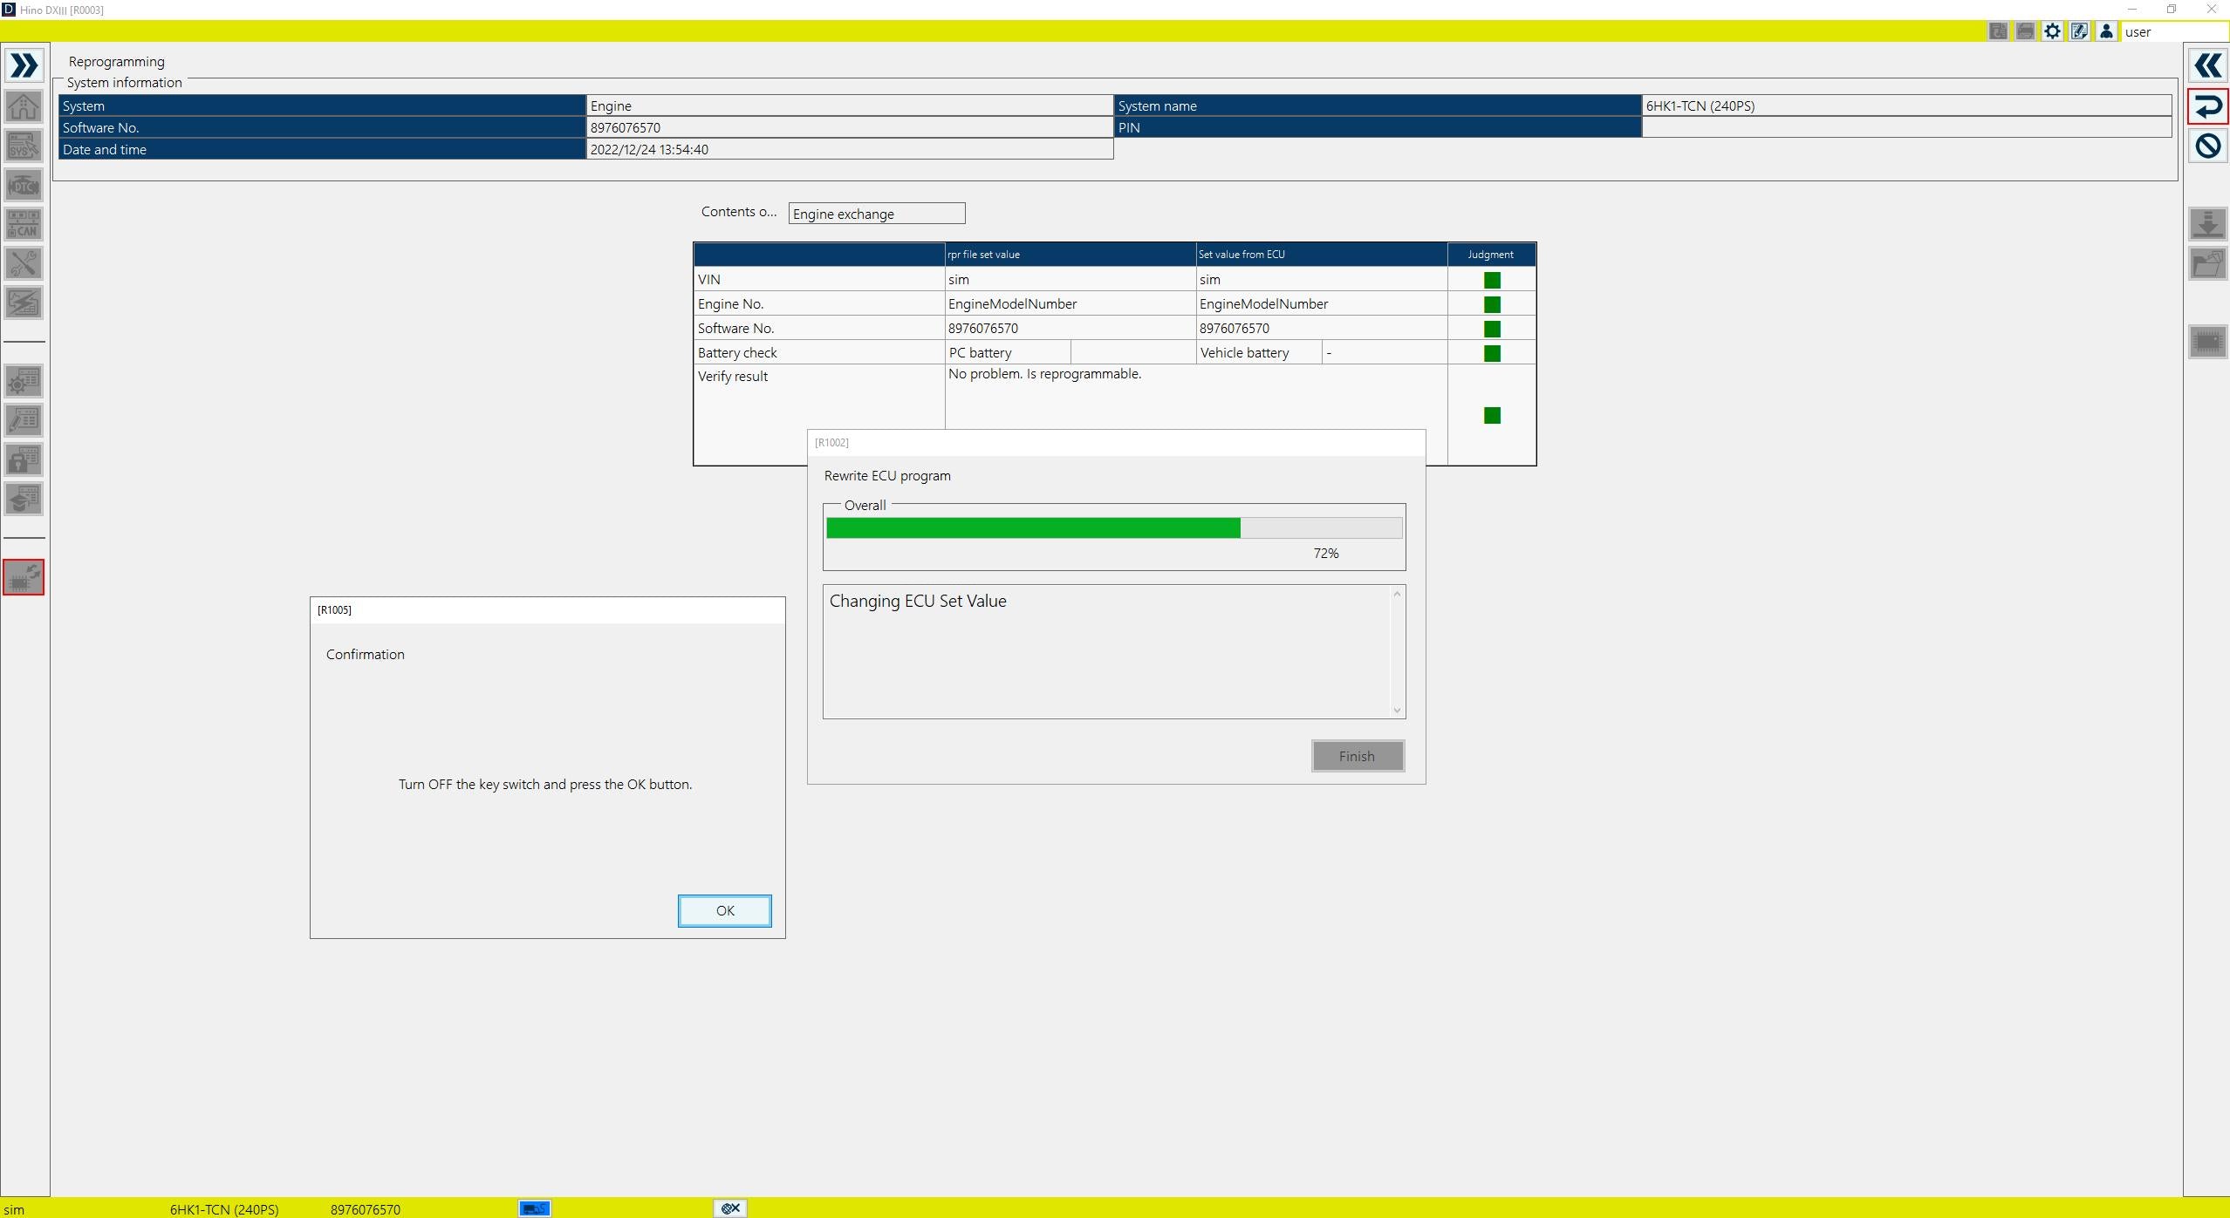
Task: Click the ECU reprogramming chip icon
Action: tap(24, 577)
